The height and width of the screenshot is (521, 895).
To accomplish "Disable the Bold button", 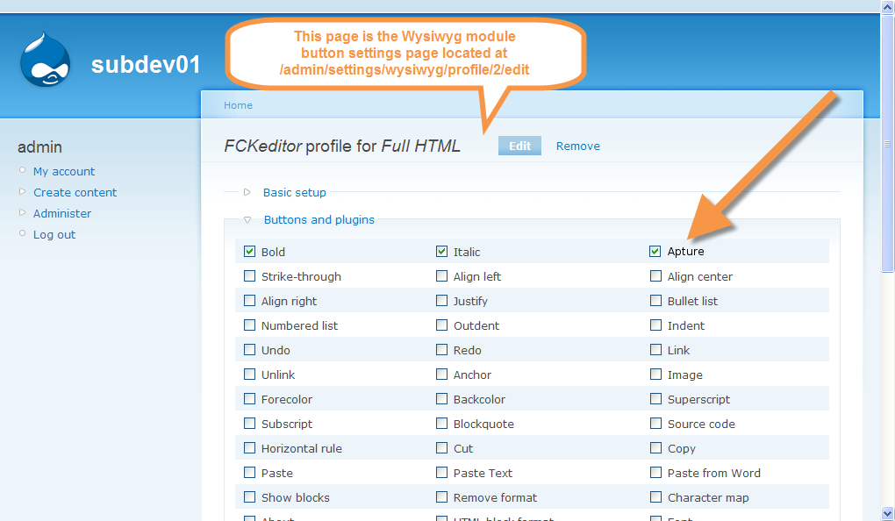I will coord(249,252).
